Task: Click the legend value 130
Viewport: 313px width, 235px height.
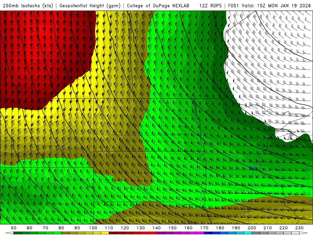Action: (x=141, y=228)
